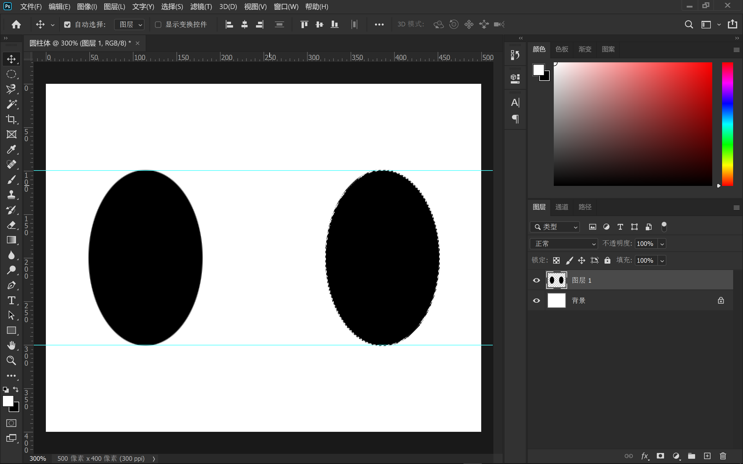Select the Frame tool
Viewport: 743px width, 464px height.
coord(11,134)
